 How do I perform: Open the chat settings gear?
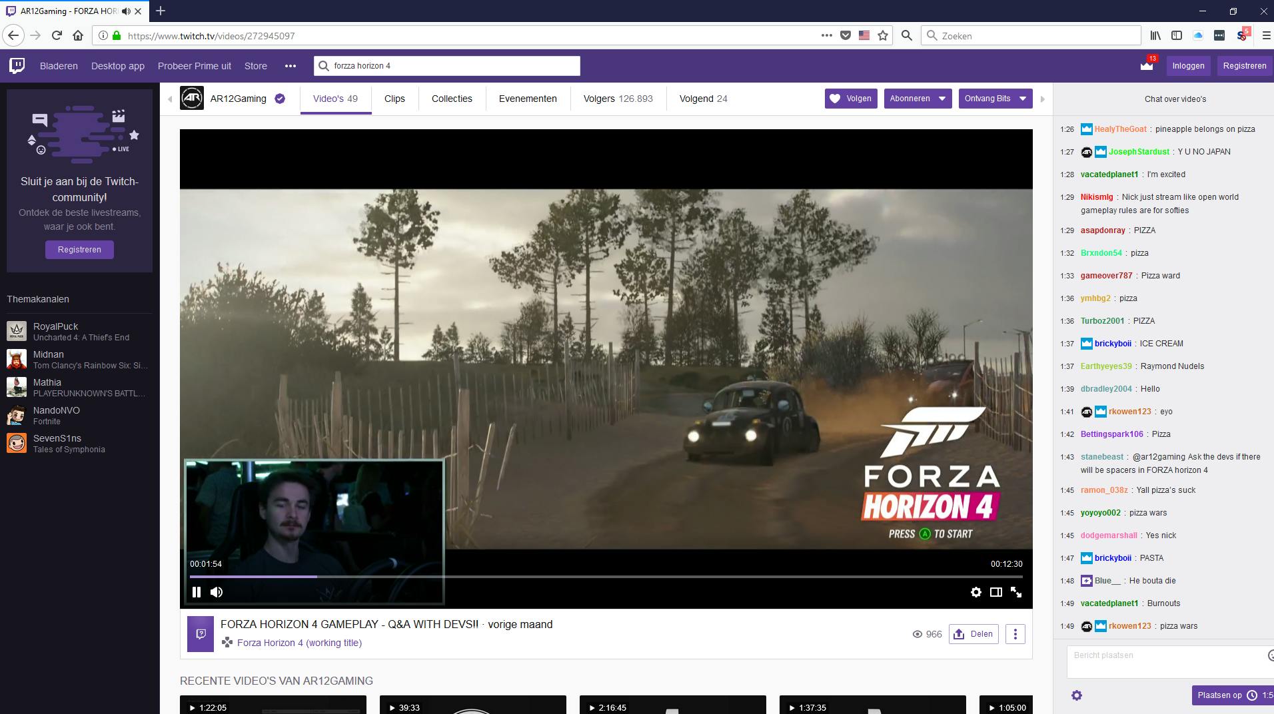click(1077, 695)
